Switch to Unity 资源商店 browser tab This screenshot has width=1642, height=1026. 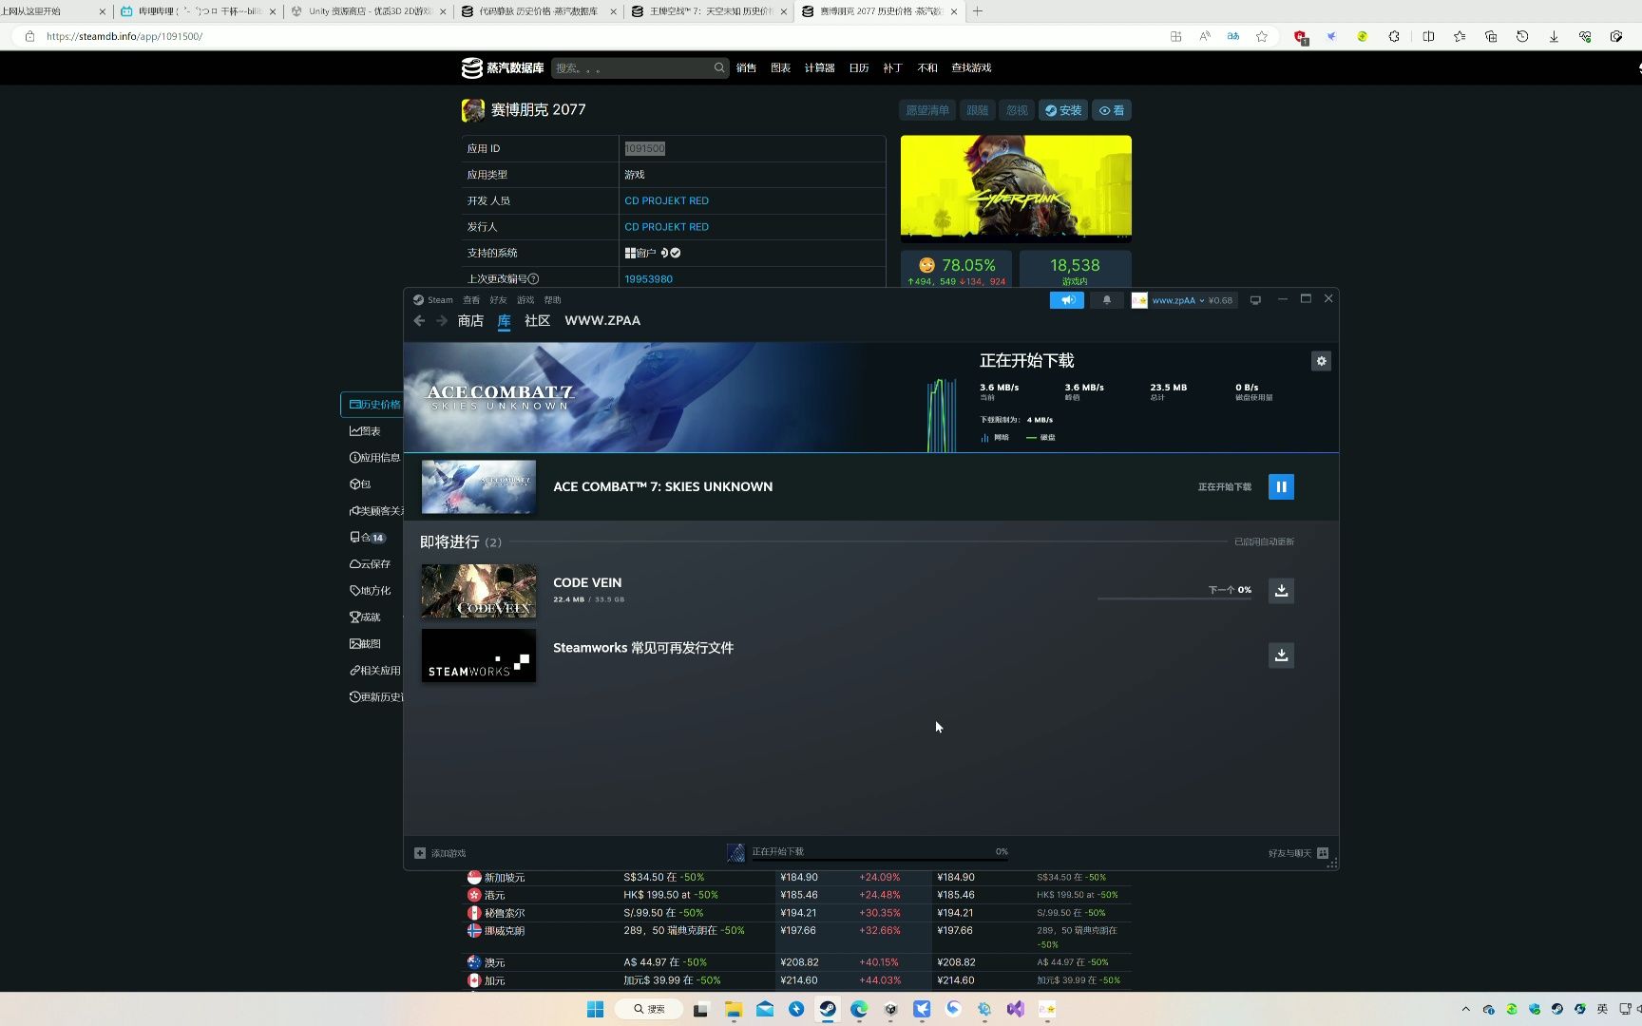[x=369, y=11]
